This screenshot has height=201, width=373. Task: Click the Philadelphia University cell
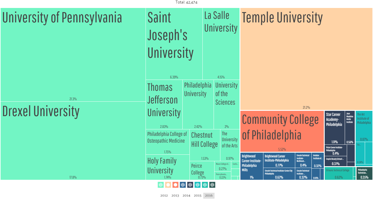[198, 104]
